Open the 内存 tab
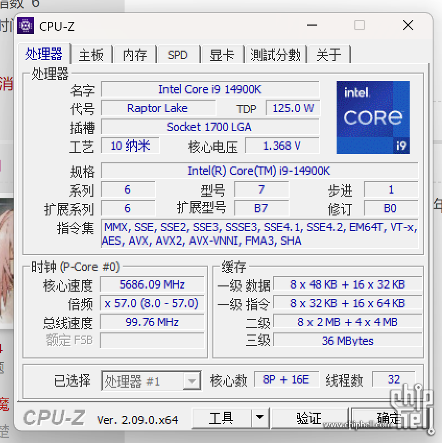The image size is (442, 443). [x=135, y=55]
